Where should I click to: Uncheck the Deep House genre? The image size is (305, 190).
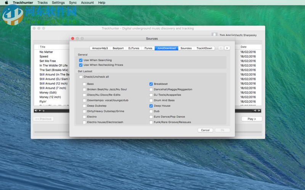tap(151, 106)
